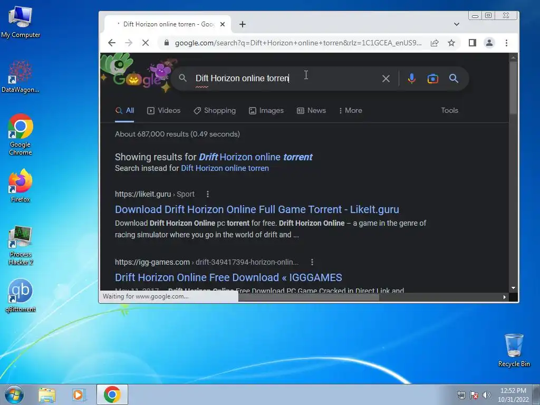Viewport: 540px width, 405px height.
Task: Open tab search dropdown arrow
Action: coord(456,24)
